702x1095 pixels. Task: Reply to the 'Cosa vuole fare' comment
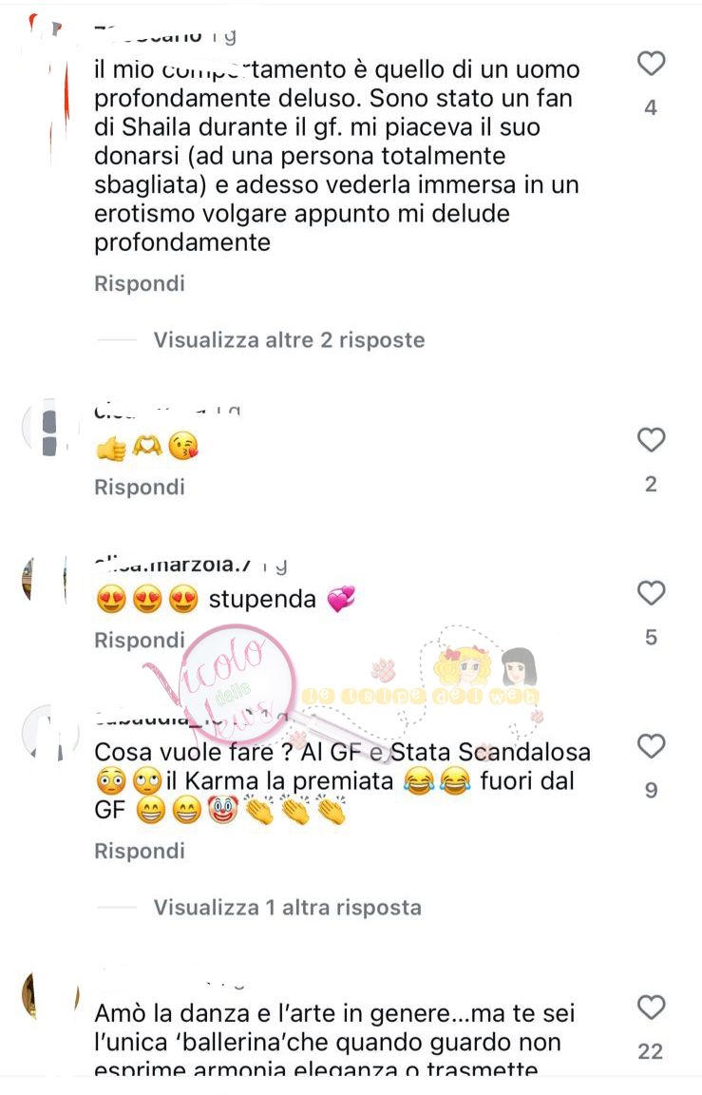pos(140,851)
